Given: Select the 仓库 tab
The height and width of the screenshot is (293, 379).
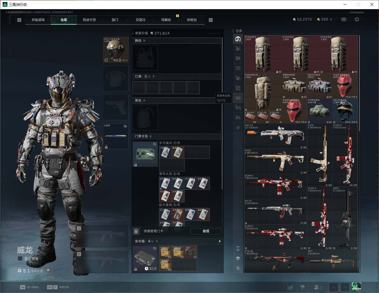Looking at the screenshot, I should tap(64, 20).
